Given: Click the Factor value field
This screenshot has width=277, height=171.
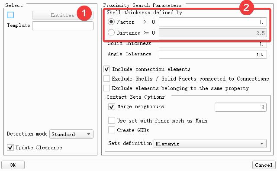Looking at the screenshot, I should point(213,22).
